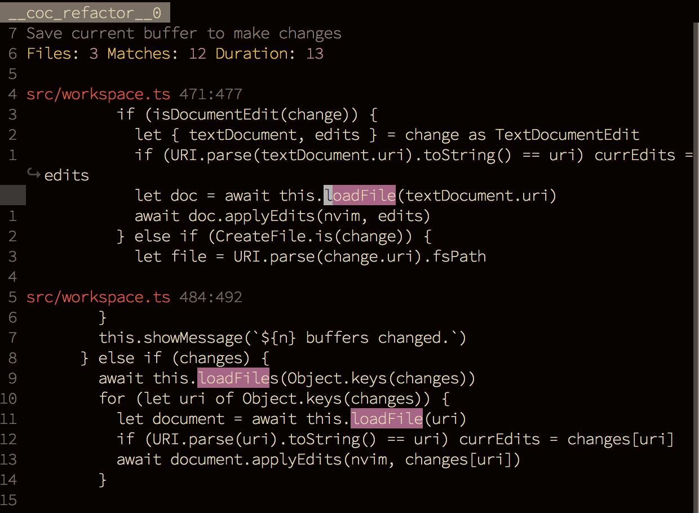The image size is (699, 513).
Task: Click the highlighted loadFile(uri) match
Action: (387, 419)
